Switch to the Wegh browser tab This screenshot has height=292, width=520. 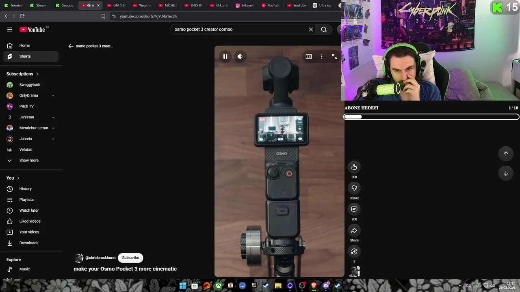(x=141, y=5)
